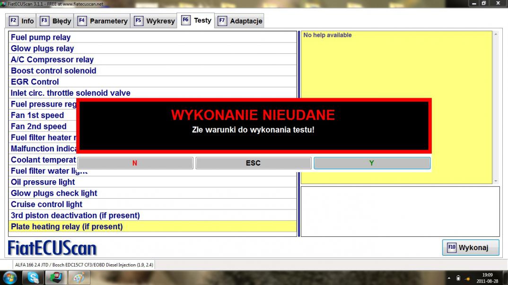Image resolution: width=508 pixels, height=285 pixels.
Task: Select Fuel pressure regulator row
Action: (x=43, y=104)
